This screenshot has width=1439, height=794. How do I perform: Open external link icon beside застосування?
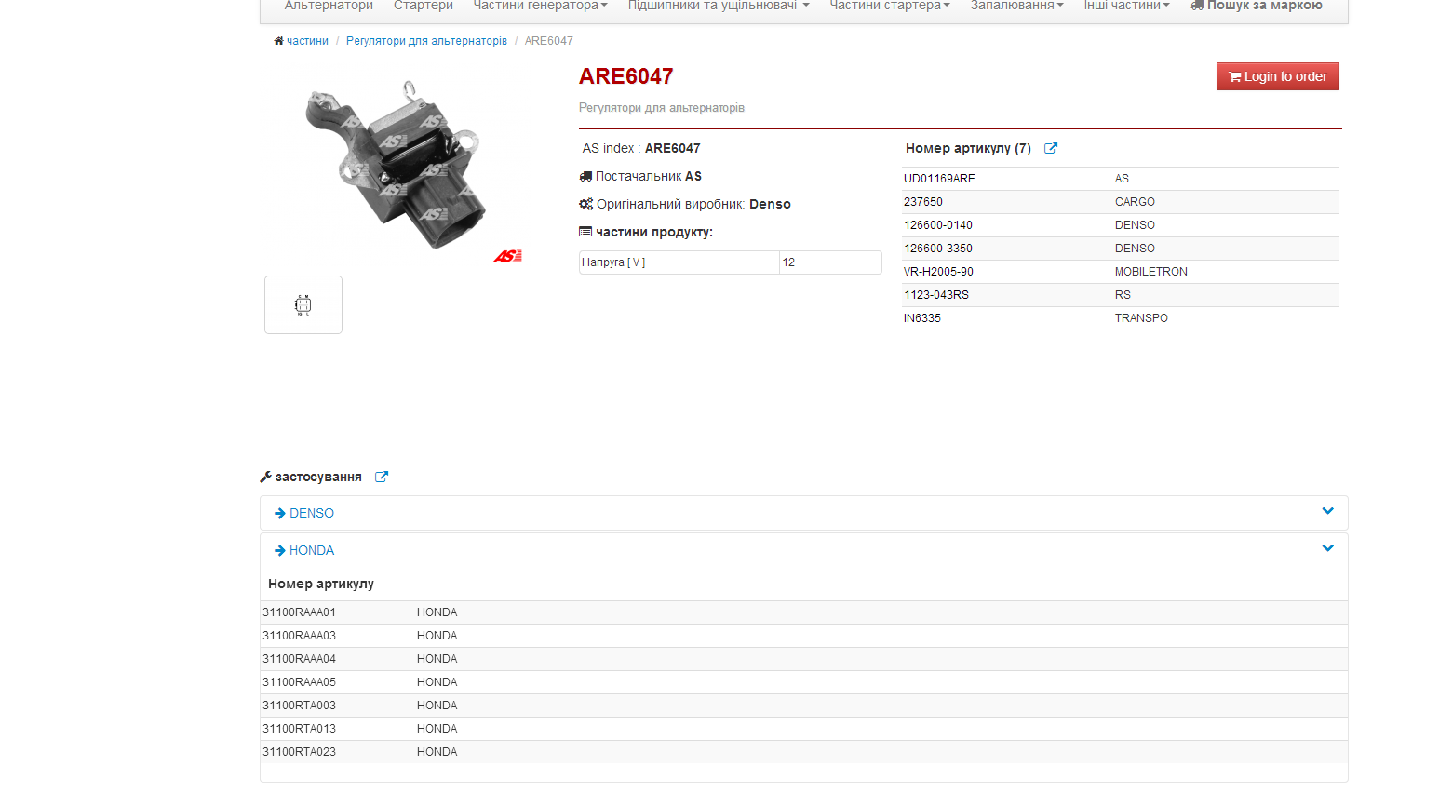click(x=382, y=477)
